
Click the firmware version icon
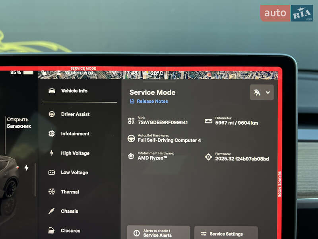(x=208, y=157)
